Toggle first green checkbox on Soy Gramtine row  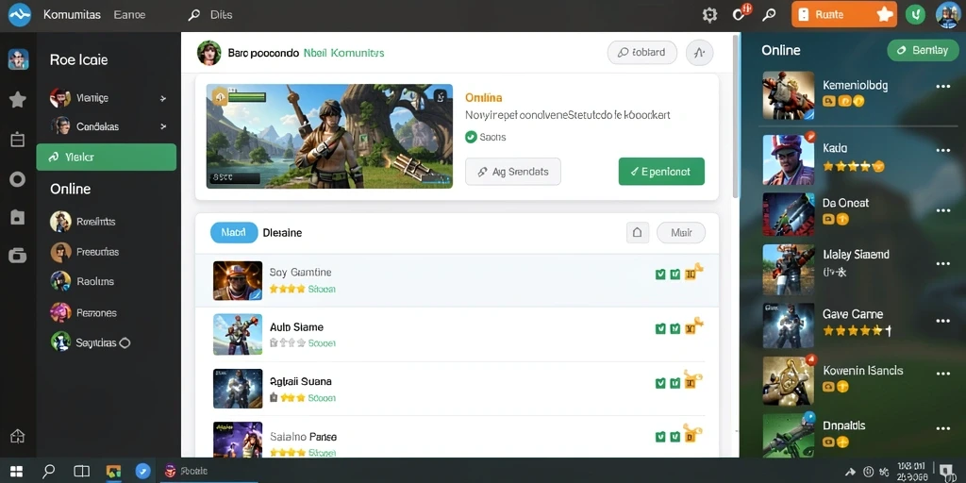[660, 275]
